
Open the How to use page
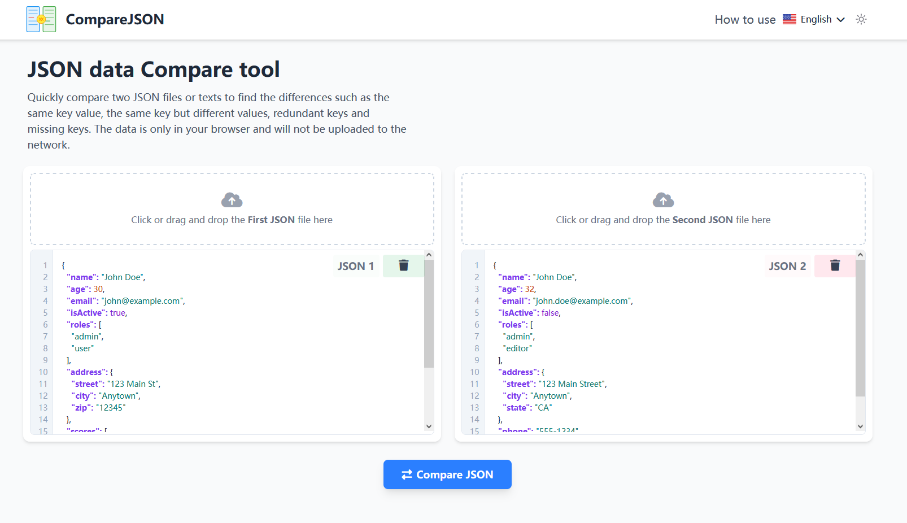pos(744,19)
